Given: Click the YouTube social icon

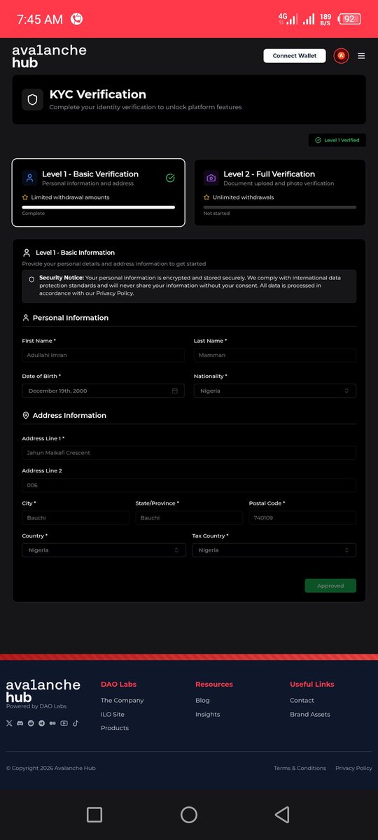Looking at the screenshot, I should pos(64,723).
